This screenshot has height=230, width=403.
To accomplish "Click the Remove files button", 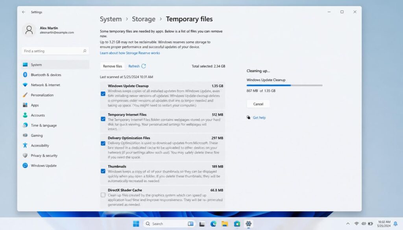I will [x=112, y=66].
